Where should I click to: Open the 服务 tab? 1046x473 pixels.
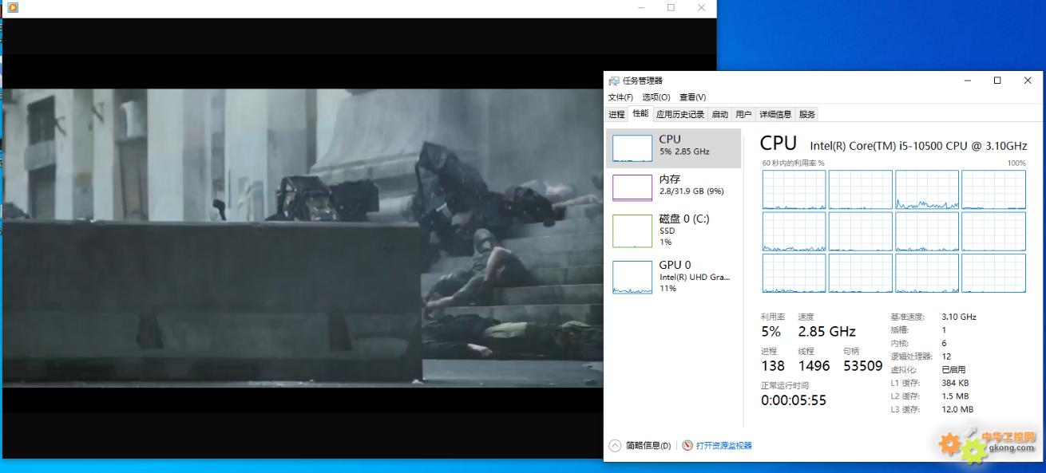[x=807, y=114]
